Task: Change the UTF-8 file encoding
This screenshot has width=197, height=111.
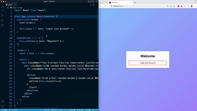Action: tap(61, 110)
